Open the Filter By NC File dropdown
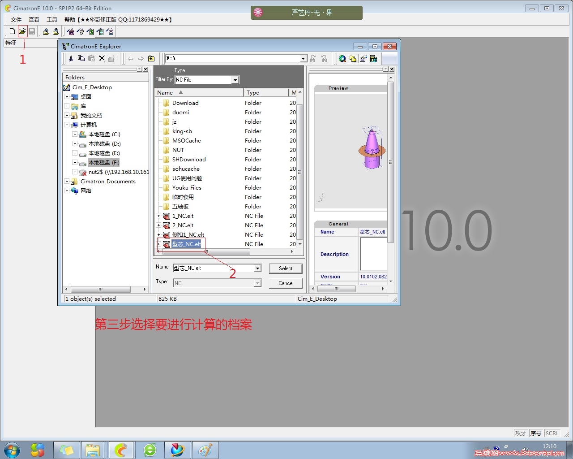The height and width of the screenshot is (459, 573). (235, 80)
